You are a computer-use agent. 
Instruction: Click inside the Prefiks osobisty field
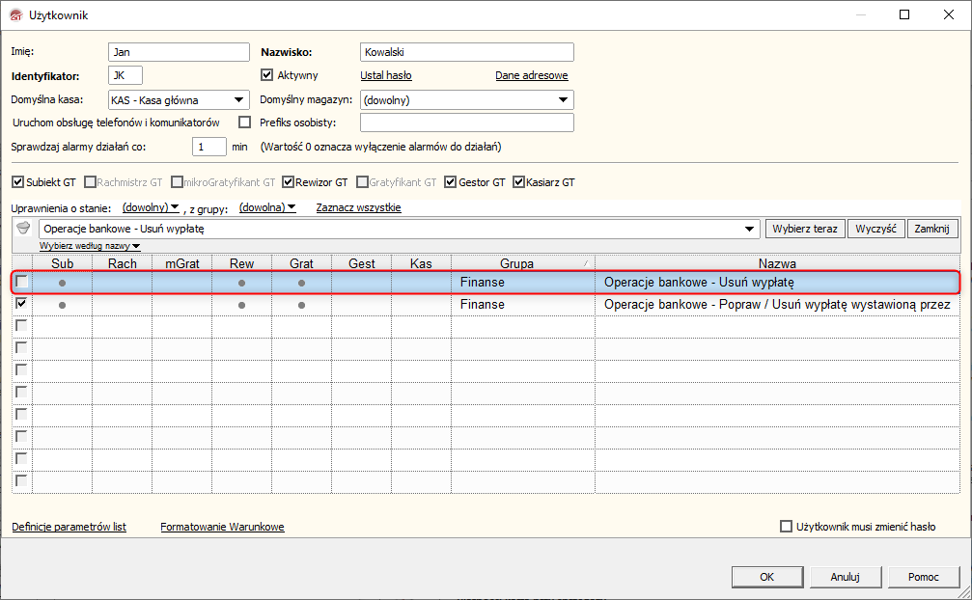pyautogui.click(x=467, y=123)
